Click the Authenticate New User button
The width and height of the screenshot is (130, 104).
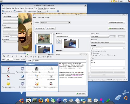[116, 23]
